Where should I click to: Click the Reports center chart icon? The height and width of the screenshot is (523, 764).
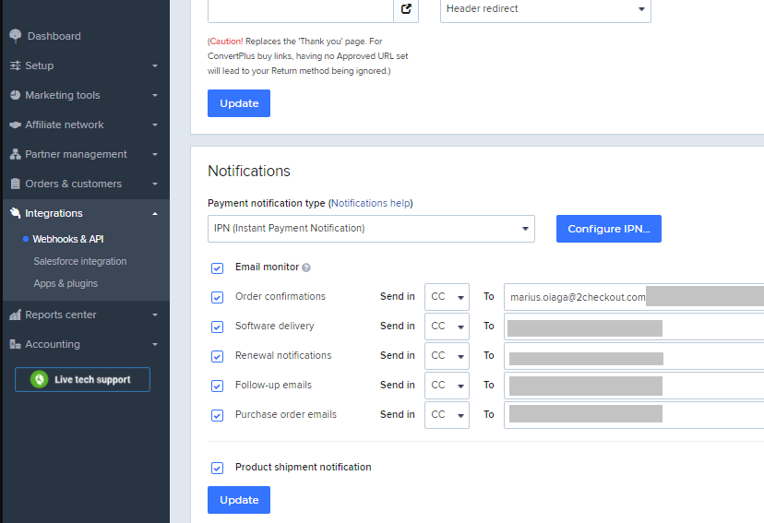[15, 315]
